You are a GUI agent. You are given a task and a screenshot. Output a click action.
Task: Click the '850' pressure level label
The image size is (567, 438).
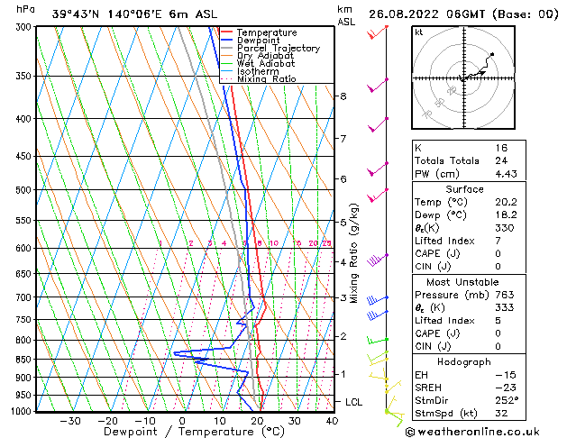23,360
